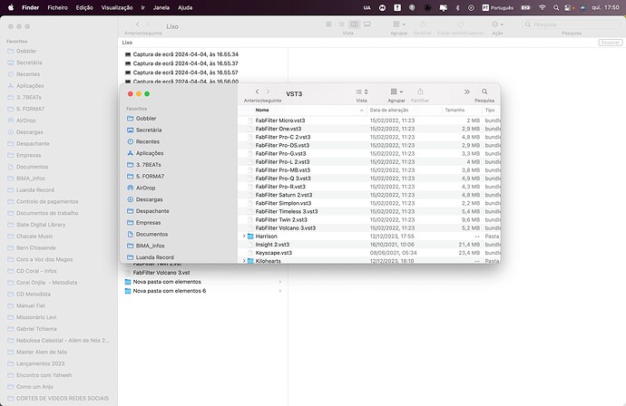
Task: Open Vista view dropdown in VST3 window
Action: (x=361, y=92)
